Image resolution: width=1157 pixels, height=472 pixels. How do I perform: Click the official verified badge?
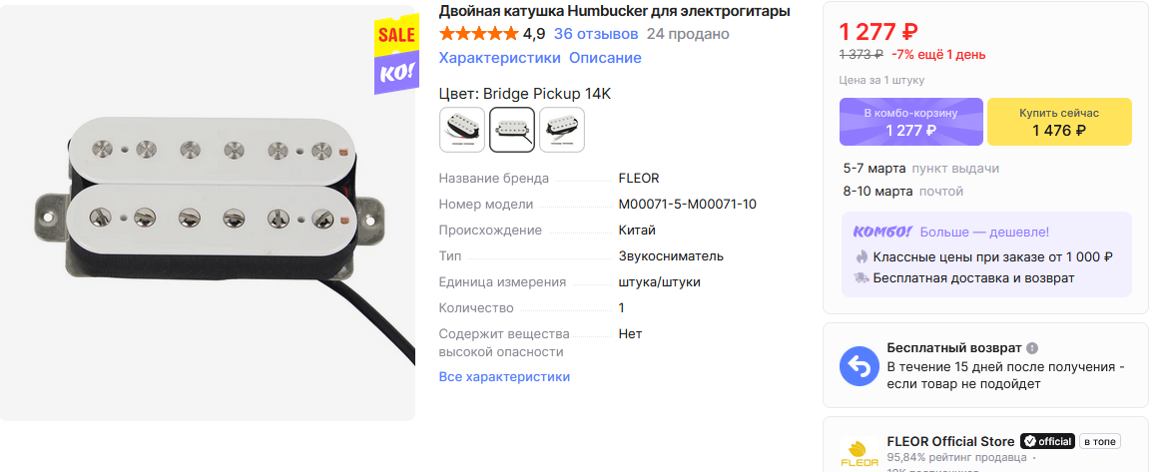[x=1047, y=442]
